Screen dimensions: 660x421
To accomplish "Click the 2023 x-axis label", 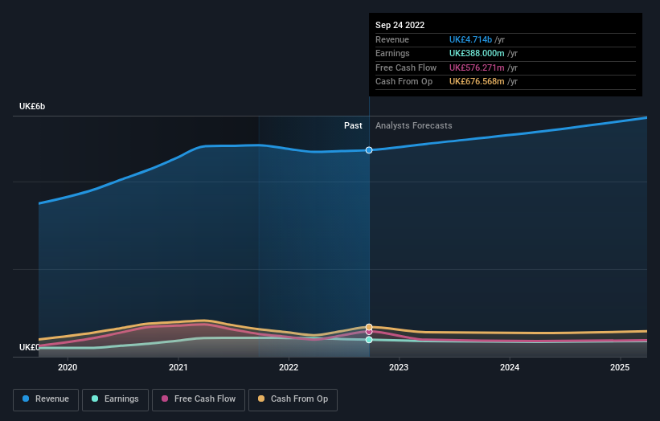I will 399,367.
